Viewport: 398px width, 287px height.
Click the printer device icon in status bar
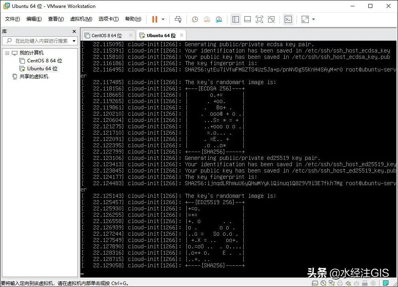pos(340,283)
